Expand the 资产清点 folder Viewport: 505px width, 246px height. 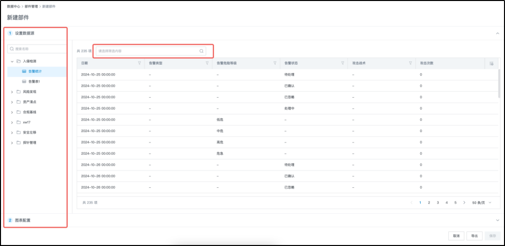pos(12,102)
